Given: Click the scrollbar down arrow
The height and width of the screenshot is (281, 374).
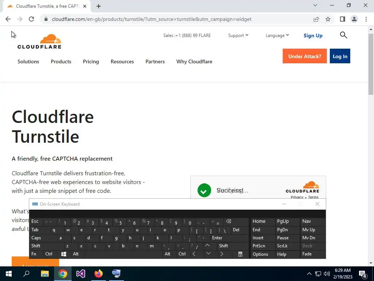Looking at the screenshot, I should click(371, 263).
